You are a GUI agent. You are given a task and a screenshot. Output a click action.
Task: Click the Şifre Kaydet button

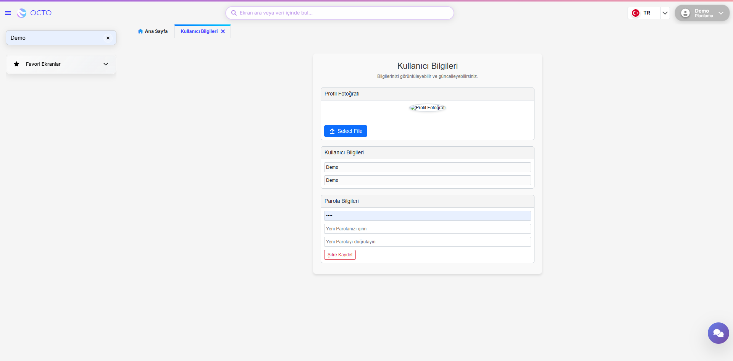click(339, 254)
